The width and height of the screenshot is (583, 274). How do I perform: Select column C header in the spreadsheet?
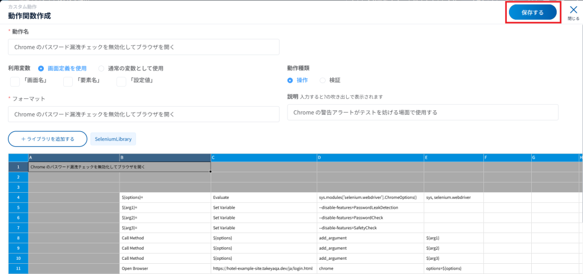(x=264, y=157)
